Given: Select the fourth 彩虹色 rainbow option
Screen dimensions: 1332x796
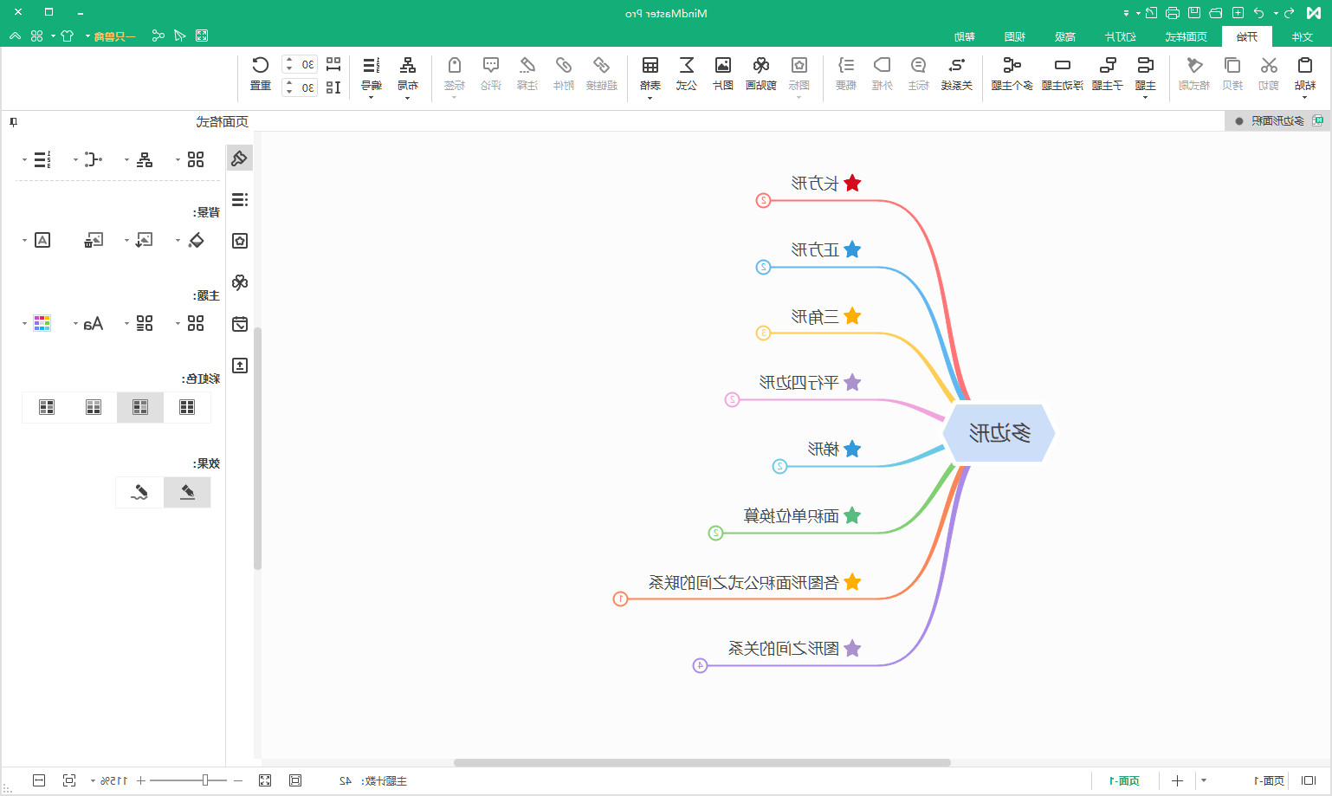Looking at the screenshot, I should 47,407.
